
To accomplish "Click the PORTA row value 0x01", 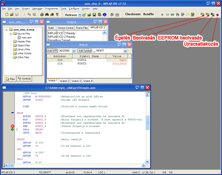I will [x=123, y=60].
